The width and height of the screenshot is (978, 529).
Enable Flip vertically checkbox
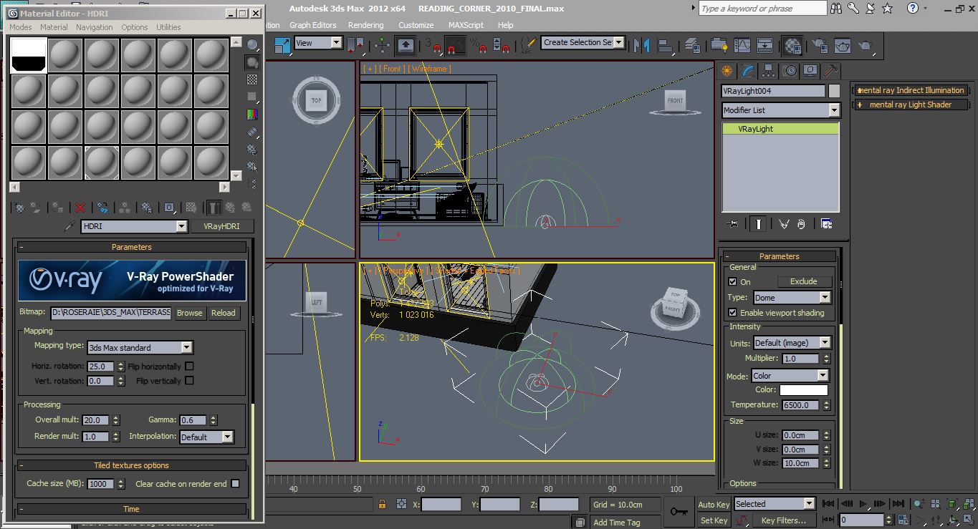189,381
